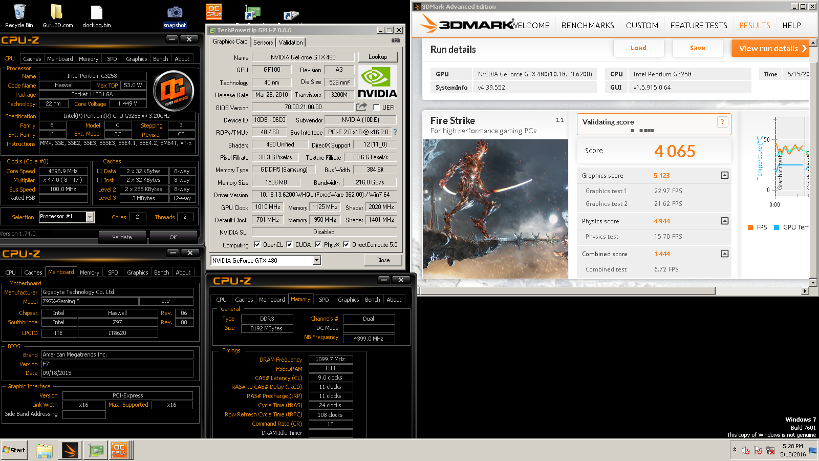The image size is (819, 461).
Task: Collapse the Combined score section
Action: (725, 254)
